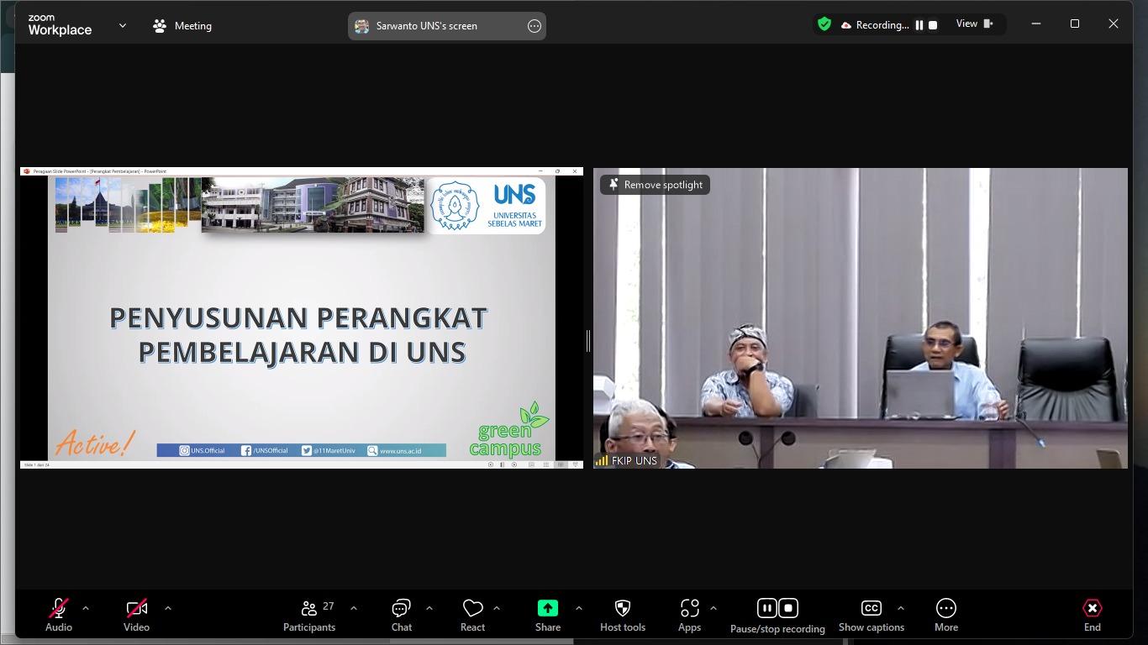
Task: Click the green encryption shield icon
Action: (x=824, y=24)
